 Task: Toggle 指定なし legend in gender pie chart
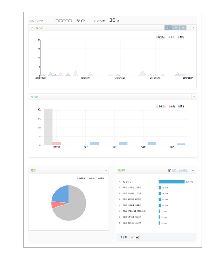tap(81, 178)
